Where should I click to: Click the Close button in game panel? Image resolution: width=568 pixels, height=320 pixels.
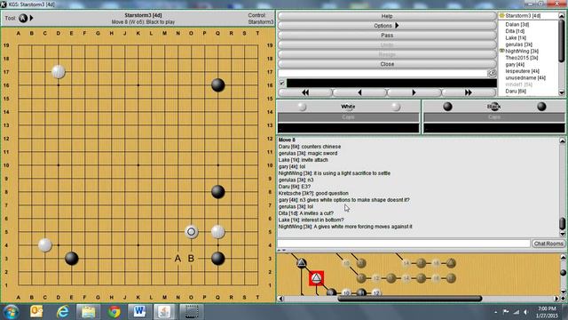point(387,64)
